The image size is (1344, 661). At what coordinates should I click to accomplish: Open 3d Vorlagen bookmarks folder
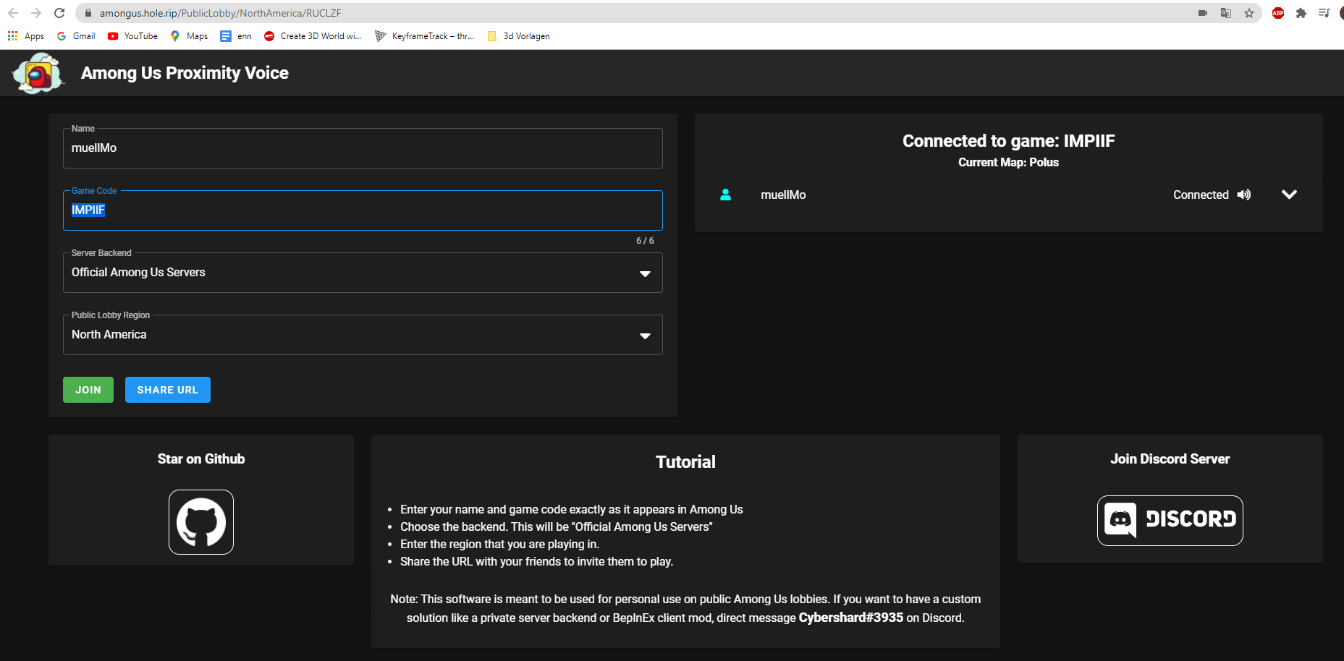(x=519, y=36)
